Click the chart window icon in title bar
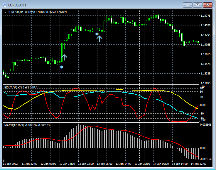Screen dimensions: 216x170 [5, 5]
